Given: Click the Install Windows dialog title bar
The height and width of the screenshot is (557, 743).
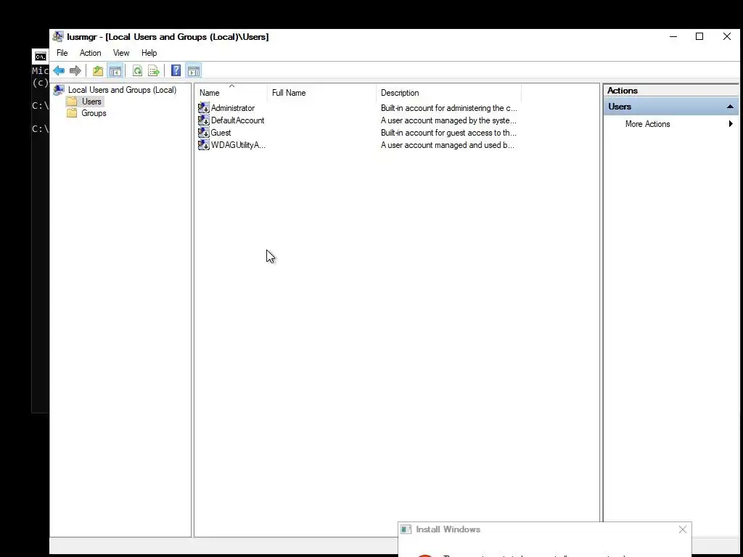Looking at the screenshot, I should click(x=545, y=529).
